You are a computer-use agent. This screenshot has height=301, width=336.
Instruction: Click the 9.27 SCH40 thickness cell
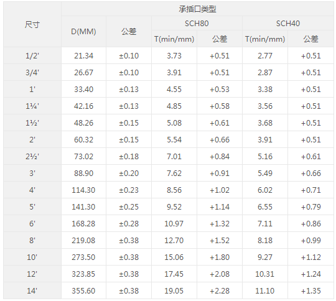(x=265, y=257)
